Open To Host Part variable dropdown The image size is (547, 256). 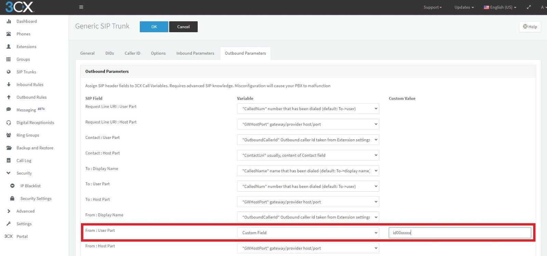tap(308, 202)
